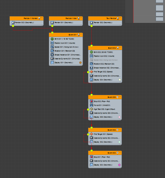Click the Material Dynamic 004 operator icon

(91, 76)
